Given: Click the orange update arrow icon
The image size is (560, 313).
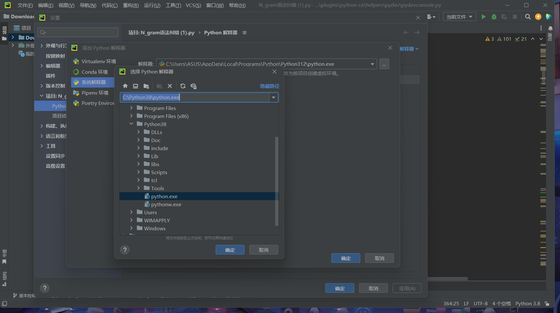Looking at the screenshot, I should click(x=538, y=17).
